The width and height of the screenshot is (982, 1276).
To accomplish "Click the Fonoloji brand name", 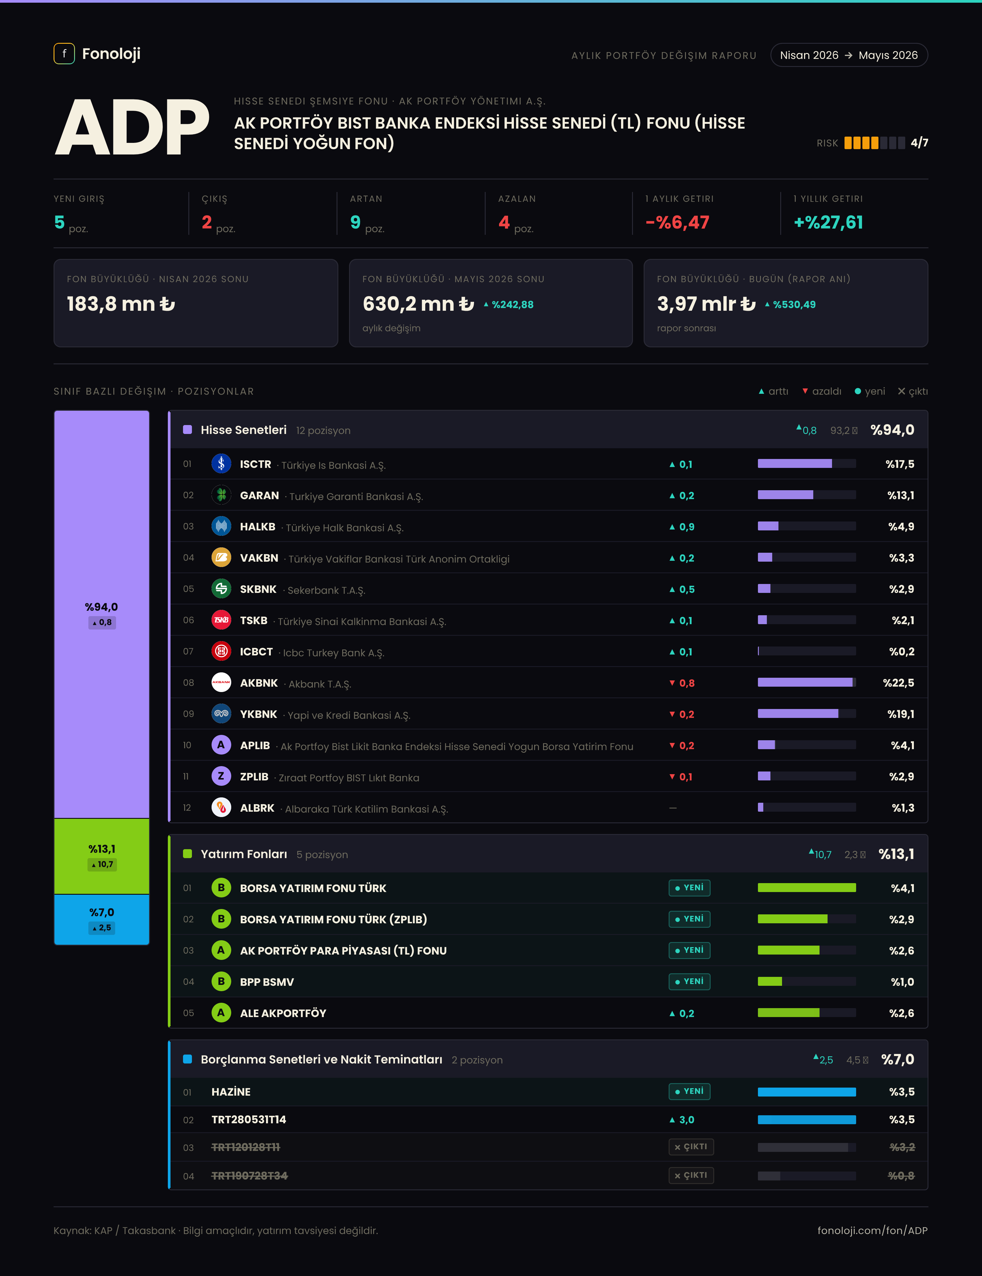I will [x=111, y=54].
